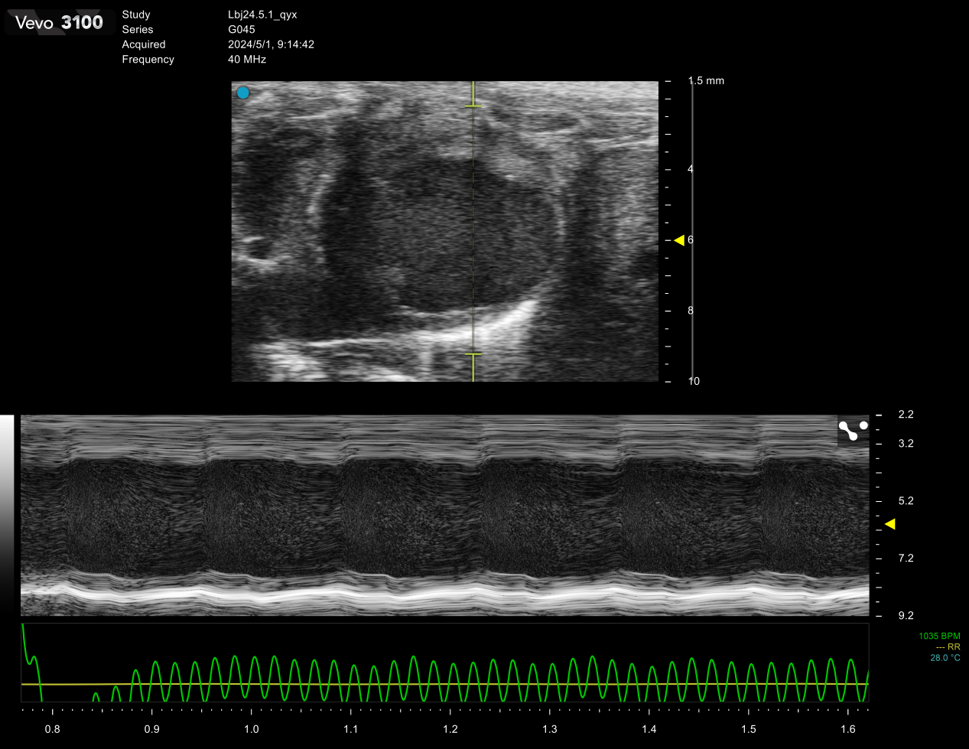Click the connected-dots icon on M-mode trace
This screenshot has height=749, width=969.
(853, 431)
